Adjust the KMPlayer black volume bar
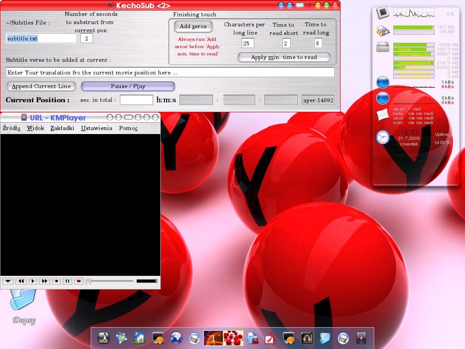This screenshot has height=349, width=465. point(147,281)
